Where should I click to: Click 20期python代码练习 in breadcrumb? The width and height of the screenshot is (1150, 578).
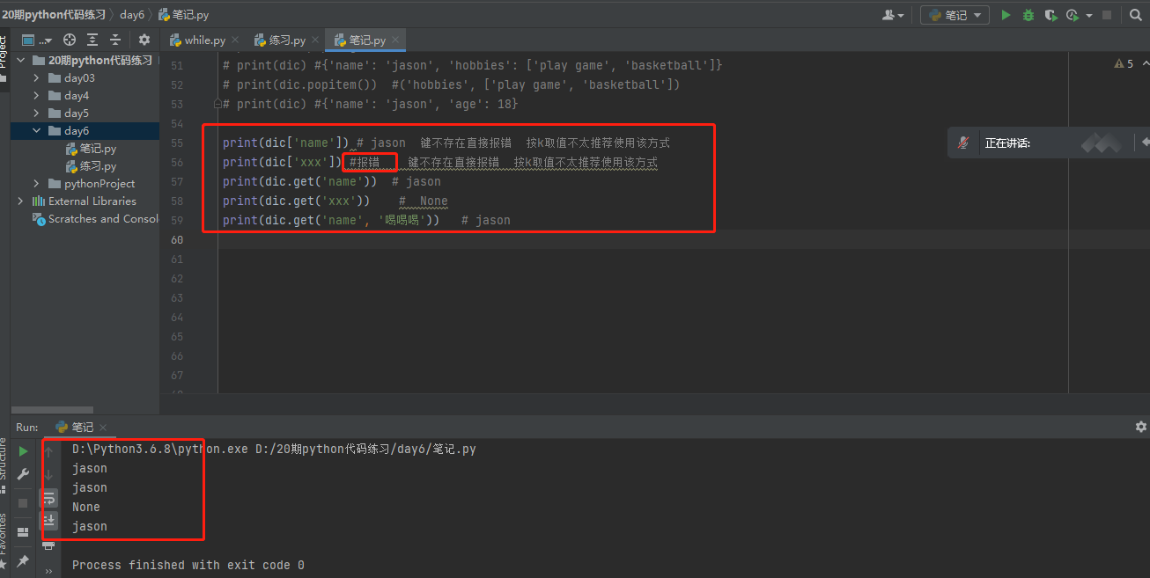(54, 15)
